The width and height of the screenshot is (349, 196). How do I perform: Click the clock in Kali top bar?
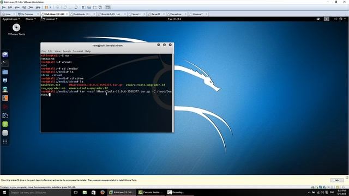(174, 19)
